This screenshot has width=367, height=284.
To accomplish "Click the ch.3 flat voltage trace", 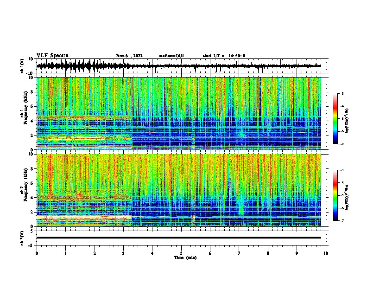I will coord(178,238).
